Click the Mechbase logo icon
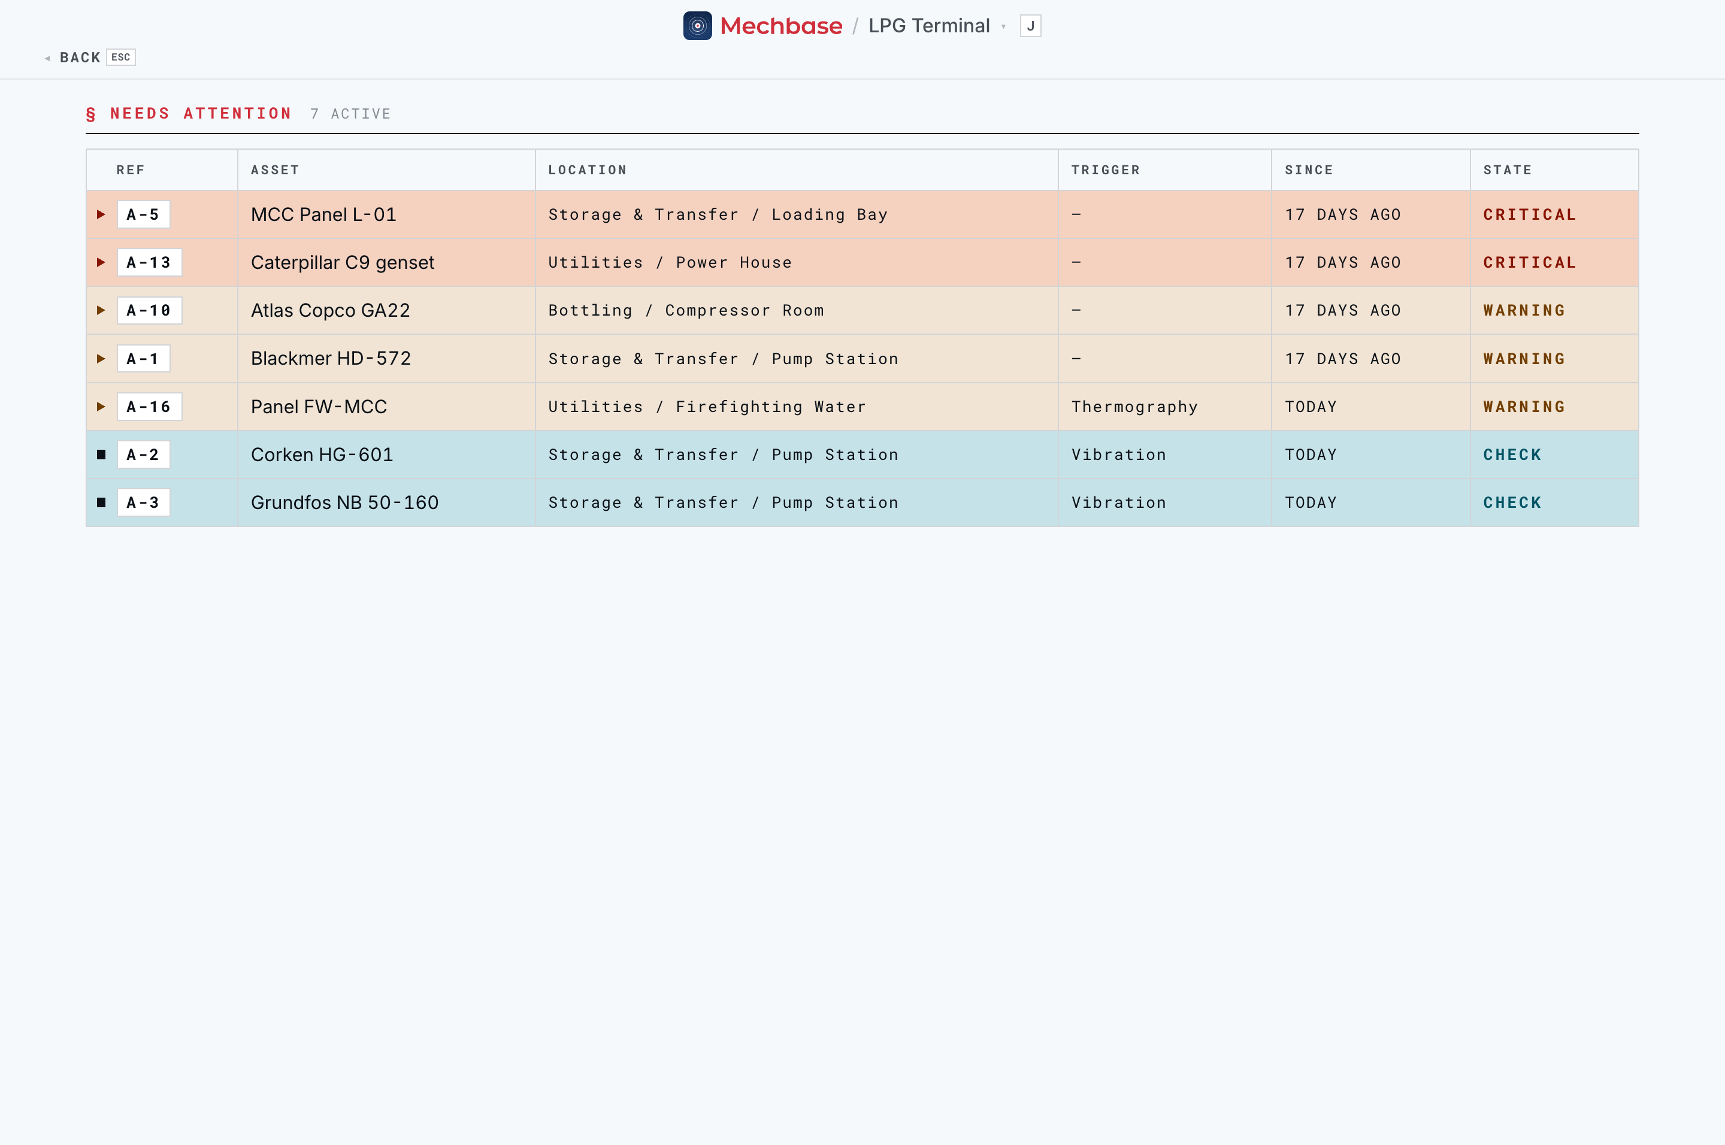The image size is (1725, 1145). click(x=697, y=26)
